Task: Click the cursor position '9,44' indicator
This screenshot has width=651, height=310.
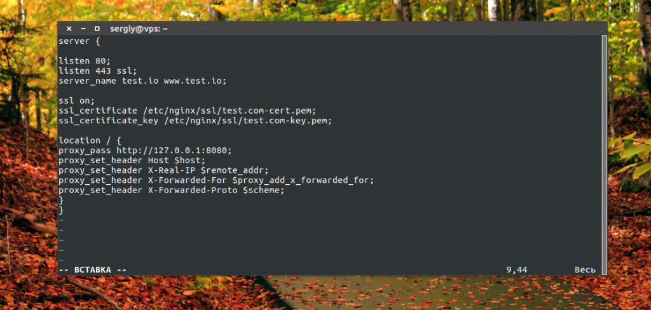Action: [x=516, y=270]
